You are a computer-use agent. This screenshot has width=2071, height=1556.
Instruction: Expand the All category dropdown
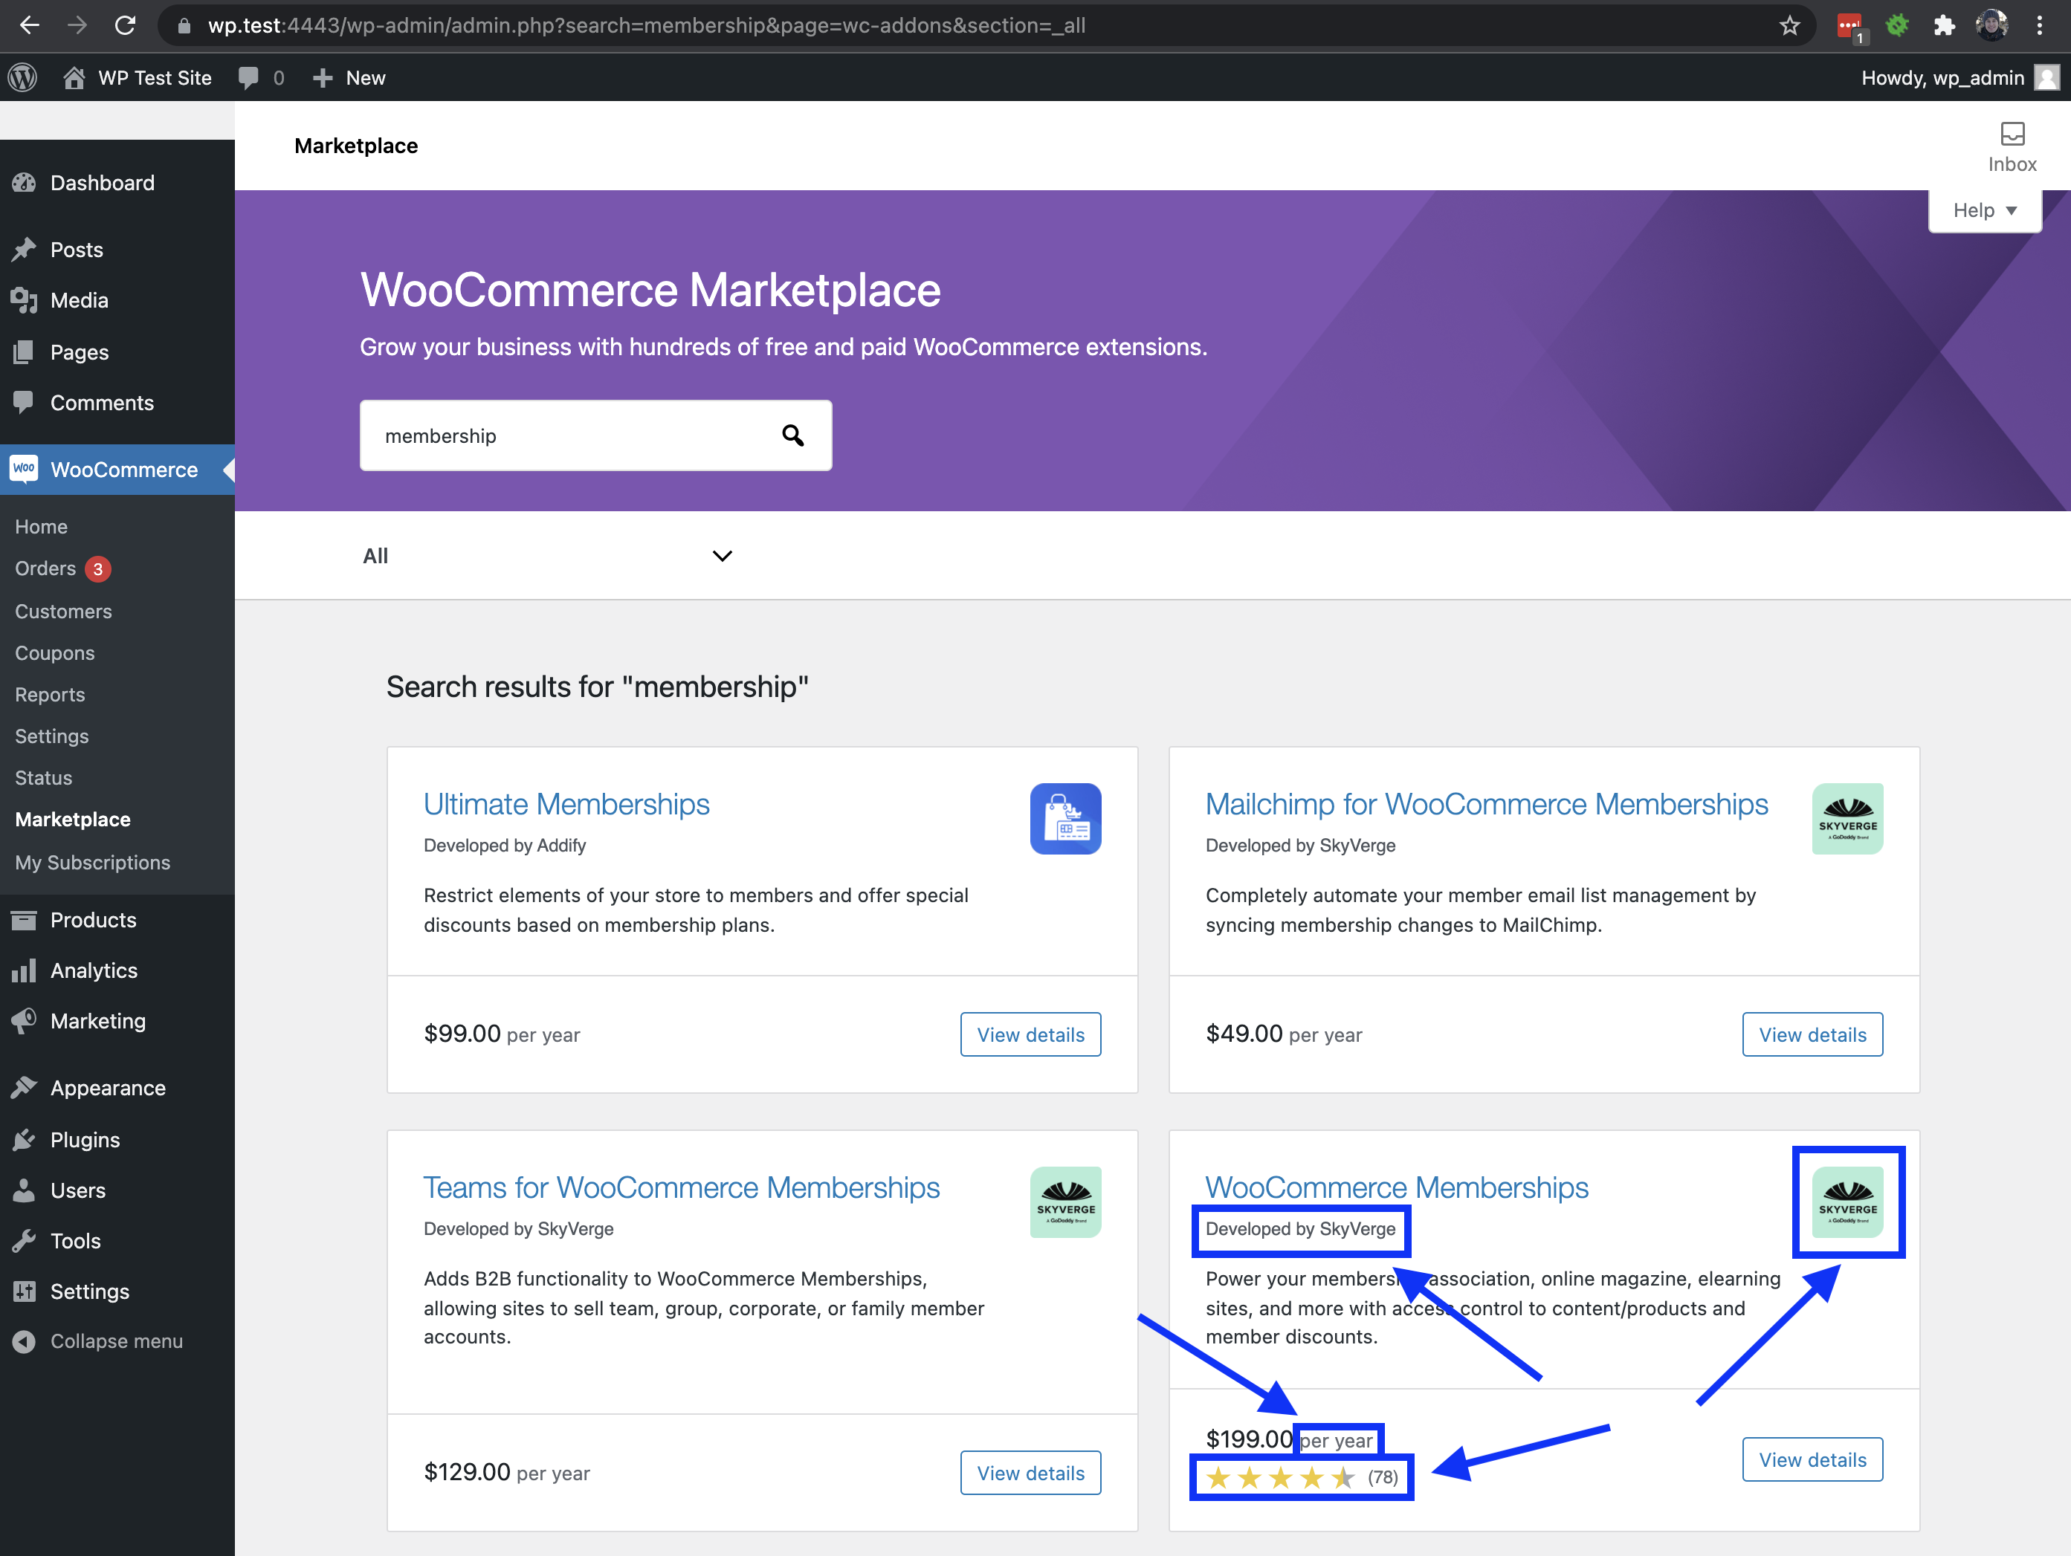click(x=548, y=556)
